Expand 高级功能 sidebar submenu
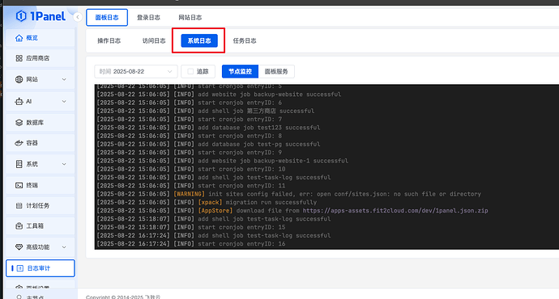559x299 pixels. (41, 247)
